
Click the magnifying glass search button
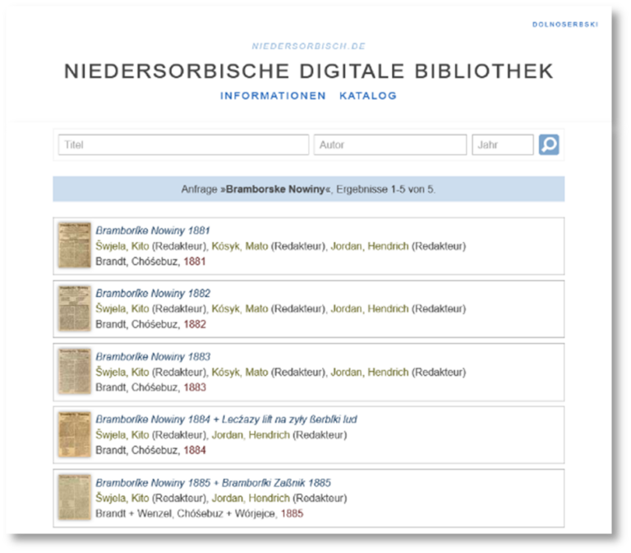point(549,145)
